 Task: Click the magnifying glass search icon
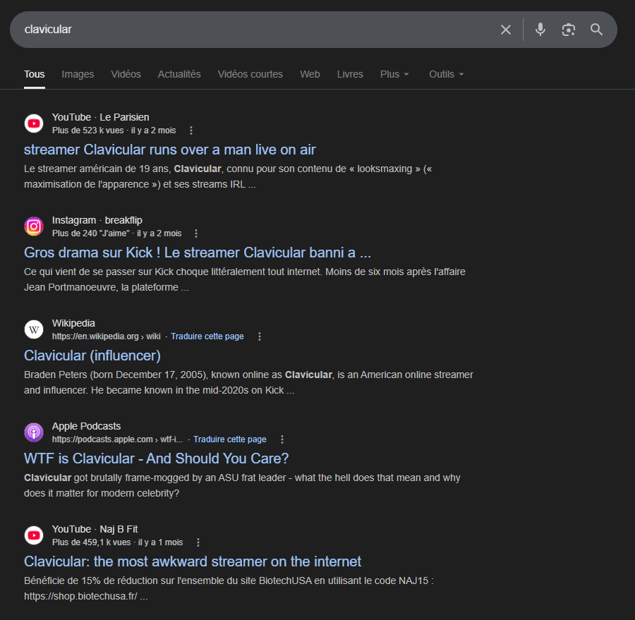[596, 30]
